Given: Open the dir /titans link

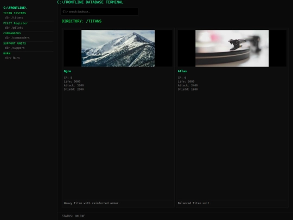Looking at the screenshot, I should 14,17.
